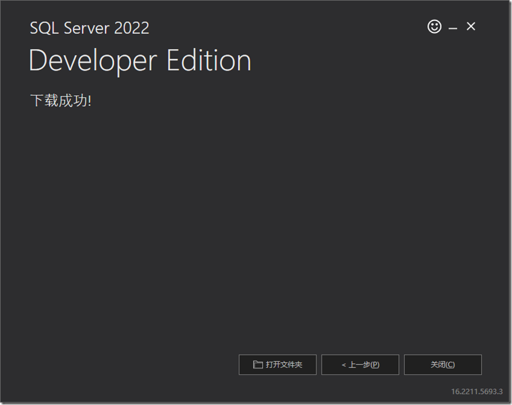Click the 关闭(C) button
Viewport: 512px width, 405px height.
pos(443,365)
